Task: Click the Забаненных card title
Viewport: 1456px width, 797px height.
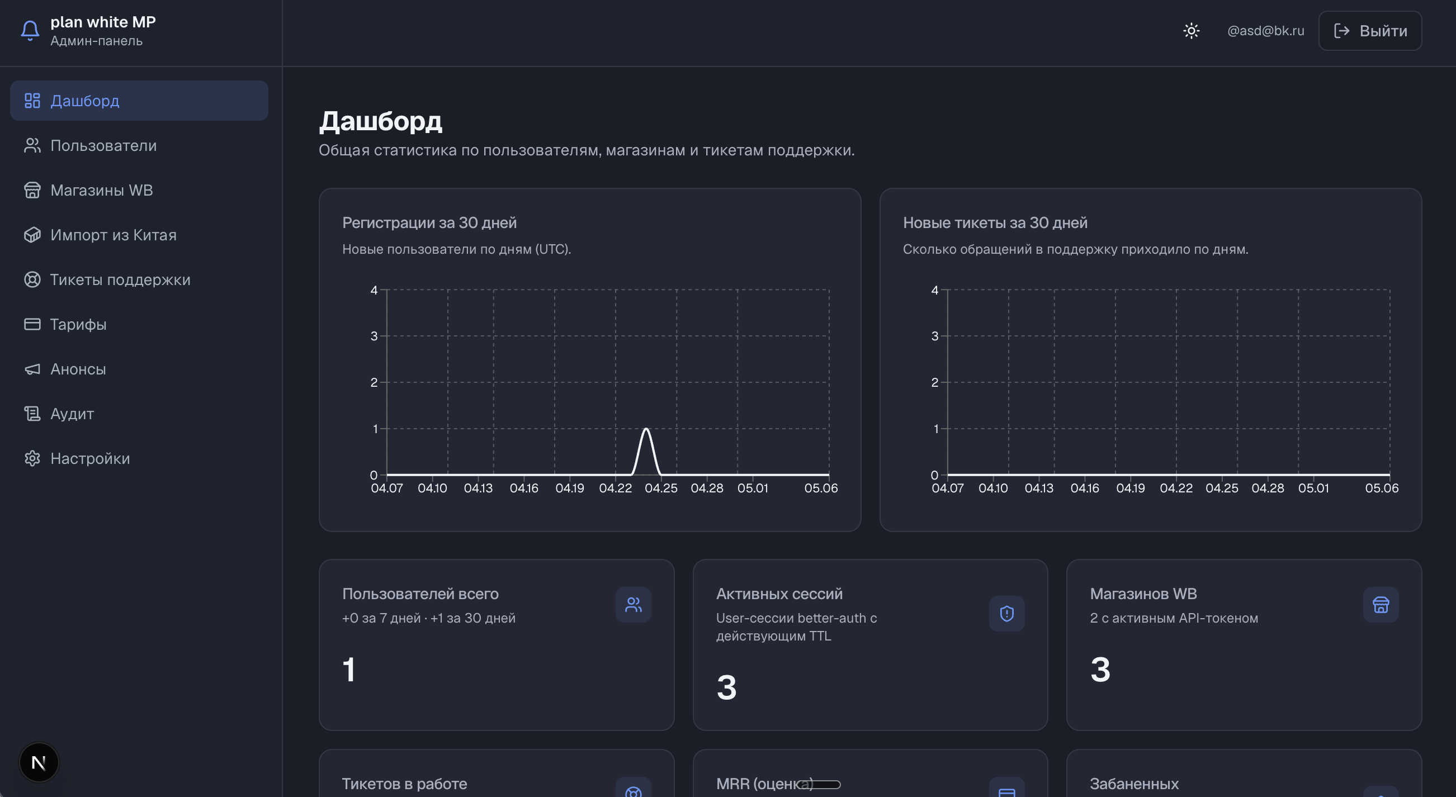Action: 1134,784
